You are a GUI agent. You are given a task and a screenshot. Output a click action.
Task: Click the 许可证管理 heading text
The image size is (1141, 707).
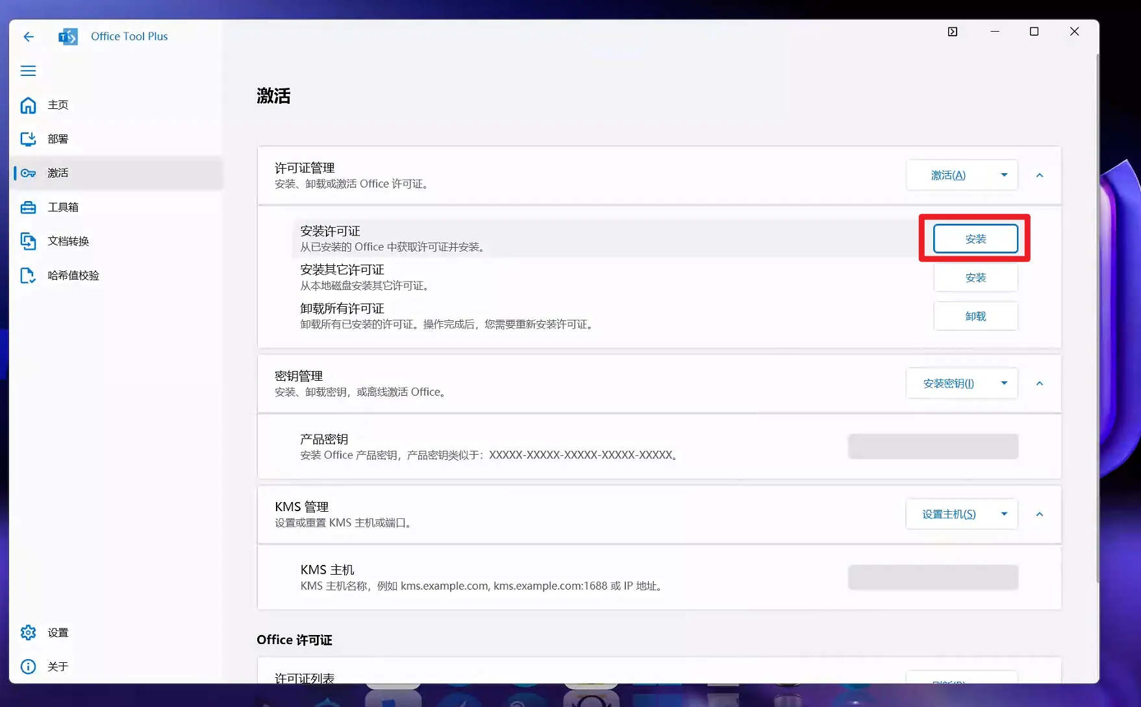(305, 168)
